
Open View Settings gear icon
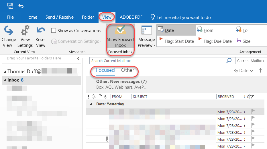click(x=25, y=36)
